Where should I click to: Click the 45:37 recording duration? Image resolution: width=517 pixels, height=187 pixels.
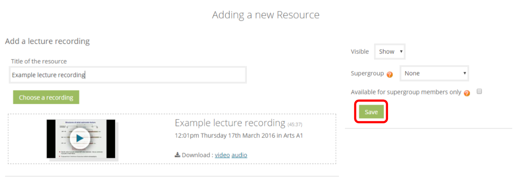coord(295,125)
